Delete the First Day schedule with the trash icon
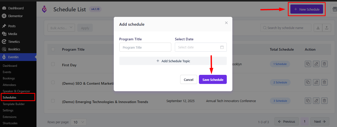Screen dimensions: 337x127 pyautogui.click(x=324, y=64)
